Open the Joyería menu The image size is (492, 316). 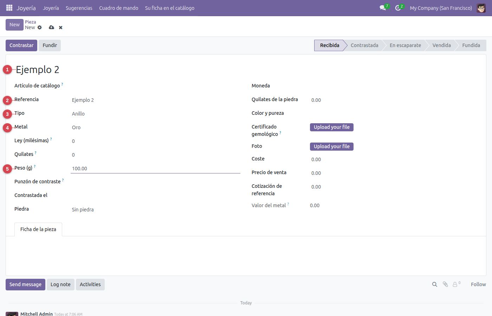51,8
